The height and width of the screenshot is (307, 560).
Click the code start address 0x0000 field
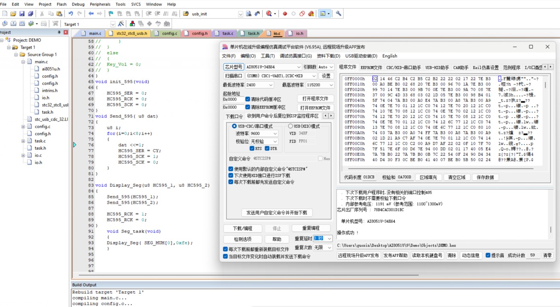click(x=233, y=99)
